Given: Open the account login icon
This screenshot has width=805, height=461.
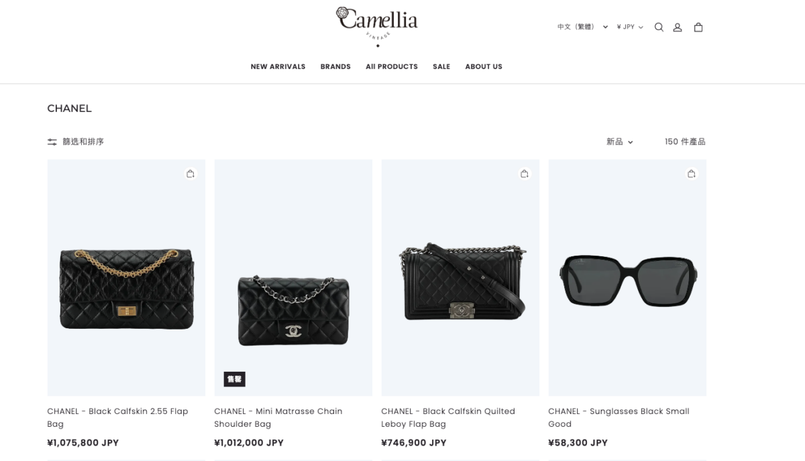Looking at the screenshot, I should [678, 28].
